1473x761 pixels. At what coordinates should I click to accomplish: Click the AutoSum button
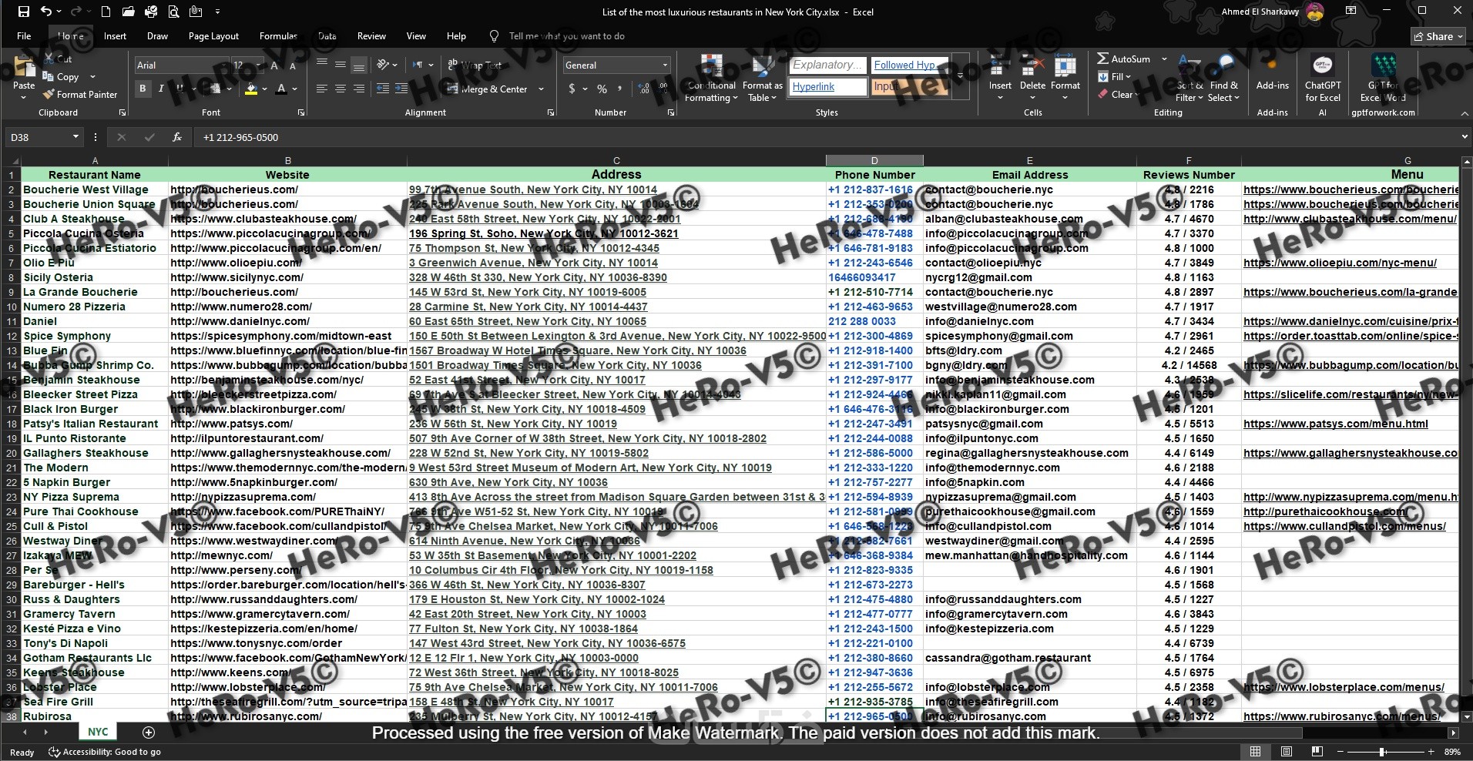click(1123, 59)
